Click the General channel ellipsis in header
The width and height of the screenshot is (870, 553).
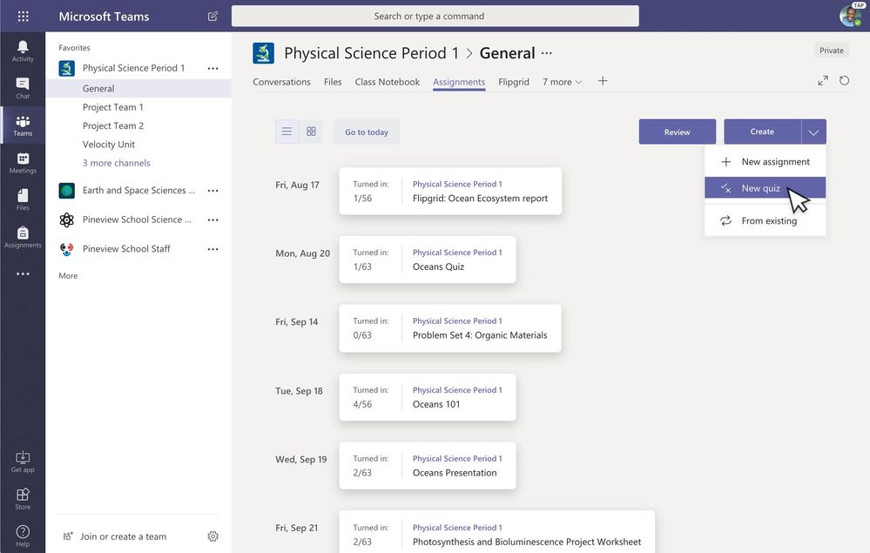click(547, 53)
